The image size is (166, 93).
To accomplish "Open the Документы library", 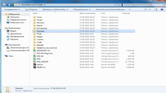I will pos(16,34).
